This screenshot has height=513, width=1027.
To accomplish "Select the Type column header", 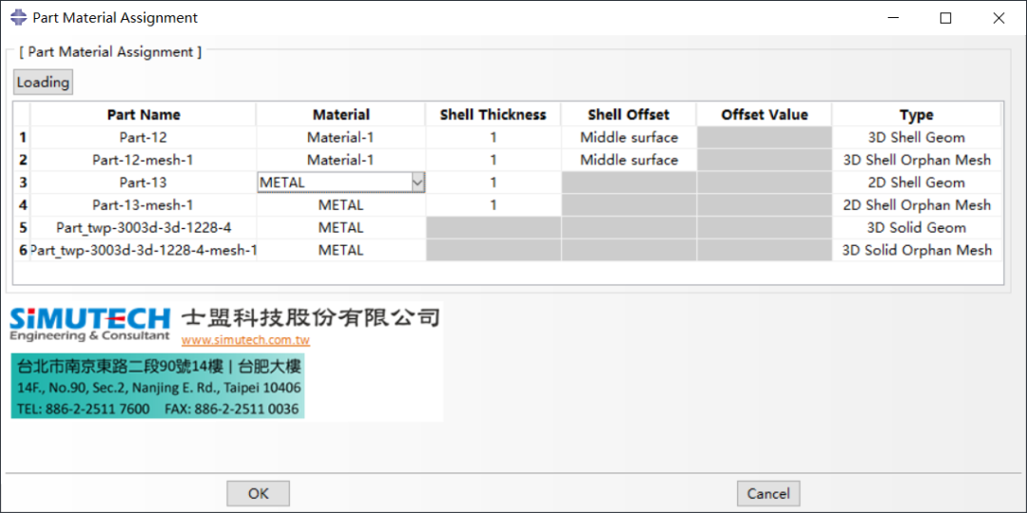I will (916, 115).
